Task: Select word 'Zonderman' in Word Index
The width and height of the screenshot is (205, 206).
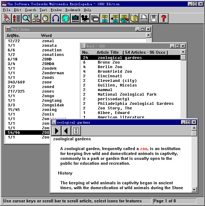Action: click(53, 73)
